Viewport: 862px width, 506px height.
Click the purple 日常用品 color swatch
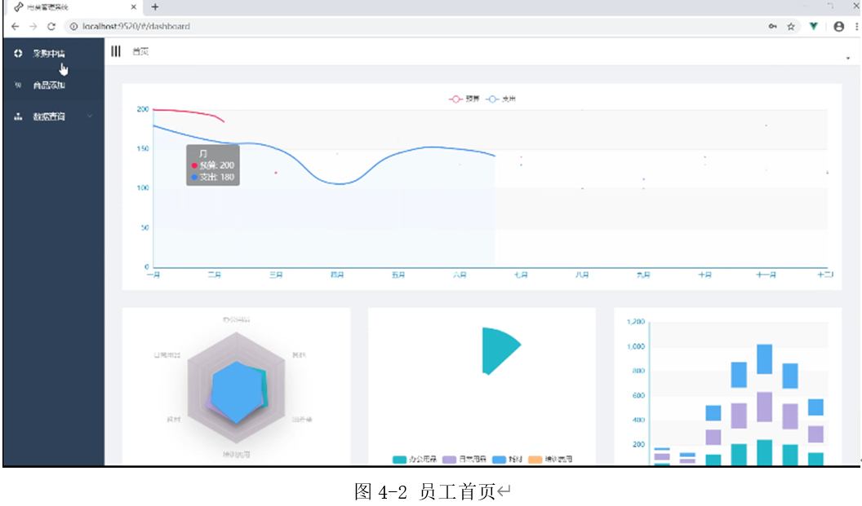point(447,459)
